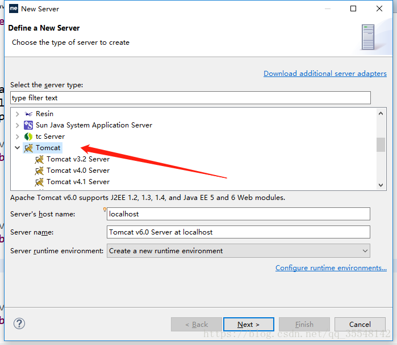Maximize the New Server dialog
The height and width of the screenshot is (345, 397).
[x=353, y=8]
